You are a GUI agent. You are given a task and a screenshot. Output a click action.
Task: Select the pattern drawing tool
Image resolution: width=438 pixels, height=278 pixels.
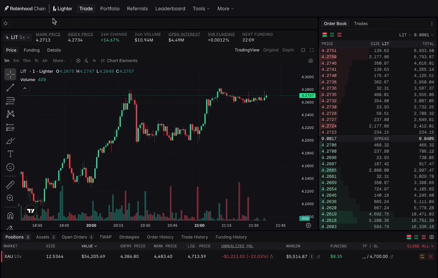(10, 114)
